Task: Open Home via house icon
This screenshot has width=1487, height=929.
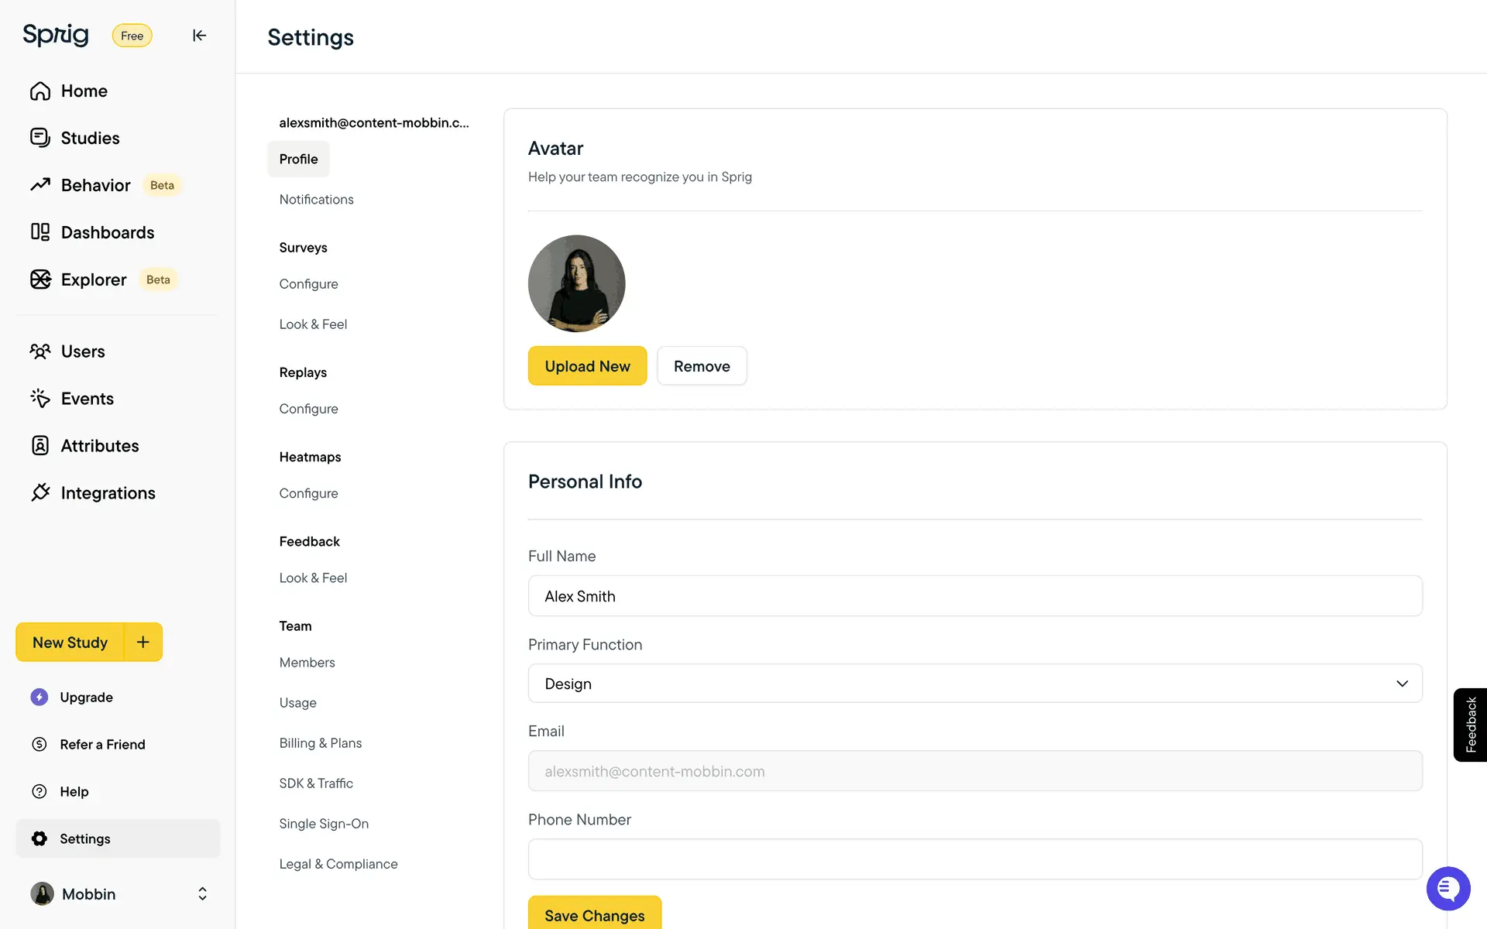Action: [x=40, y=91]
